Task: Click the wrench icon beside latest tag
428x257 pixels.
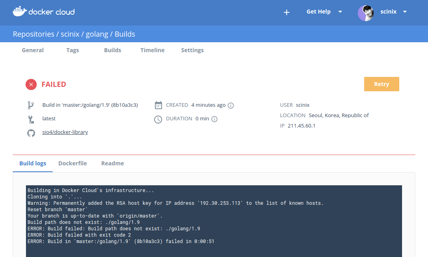Action: [x=31, y=119]
